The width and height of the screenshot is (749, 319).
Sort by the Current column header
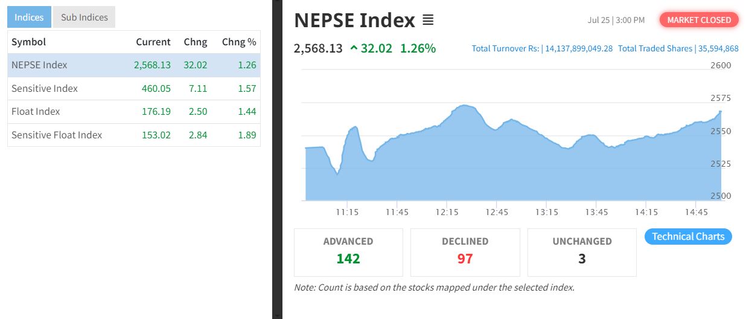tap(153, 42)
